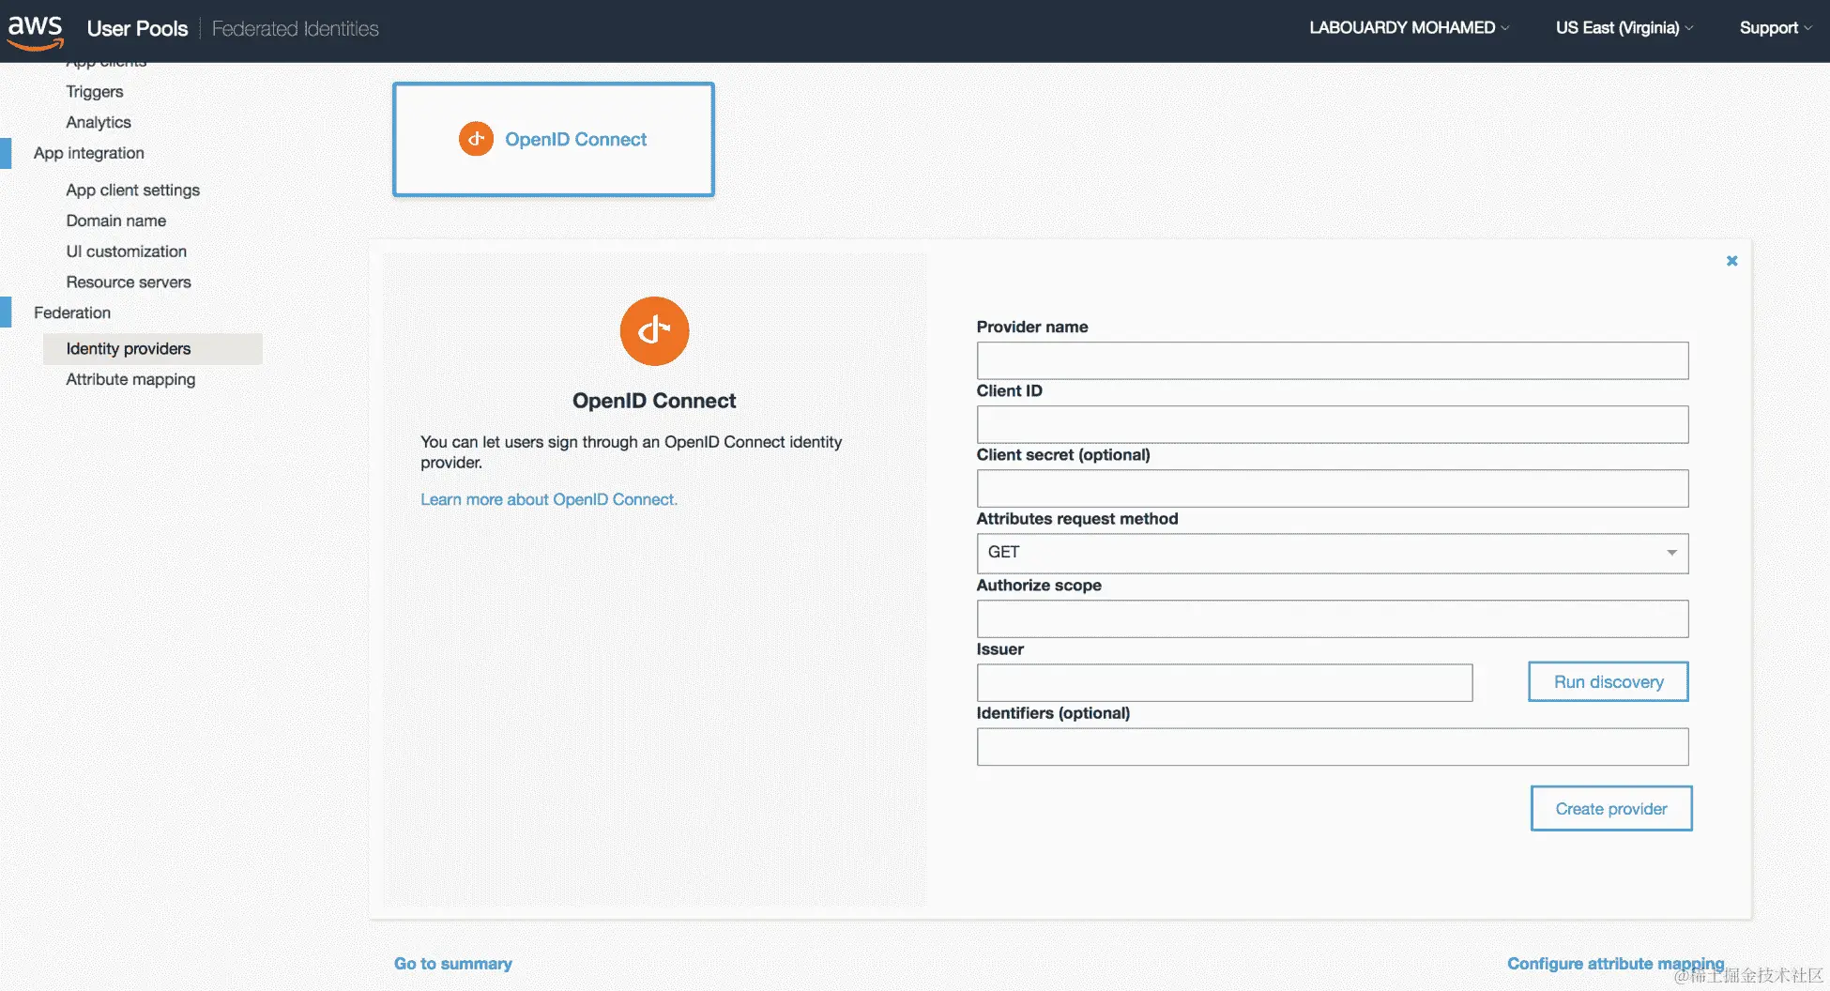Screen dimensions: 1830x991
Task: Follow the Go to summary link
Action: 453,964
